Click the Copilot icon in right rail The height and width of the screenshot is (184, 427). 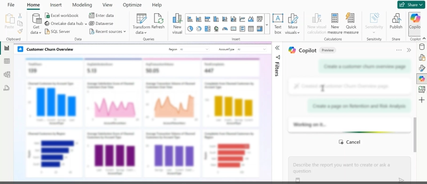coord(421,79)
